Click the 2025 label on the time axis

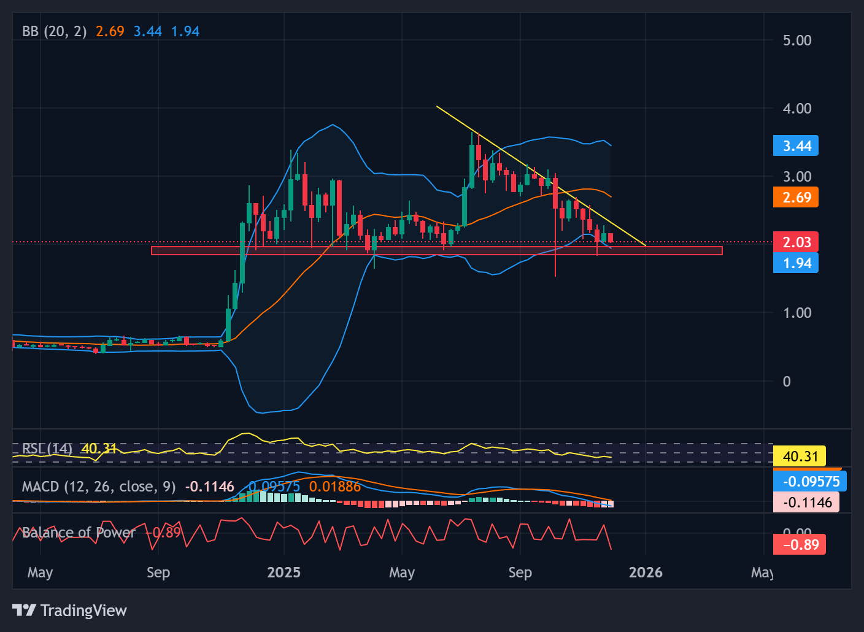(283, 572)
